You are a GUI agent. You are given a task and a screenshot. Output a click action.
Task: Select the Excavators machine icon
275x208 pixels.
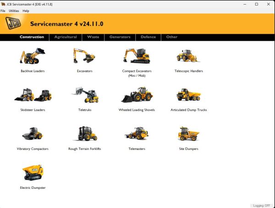(84, 56)
